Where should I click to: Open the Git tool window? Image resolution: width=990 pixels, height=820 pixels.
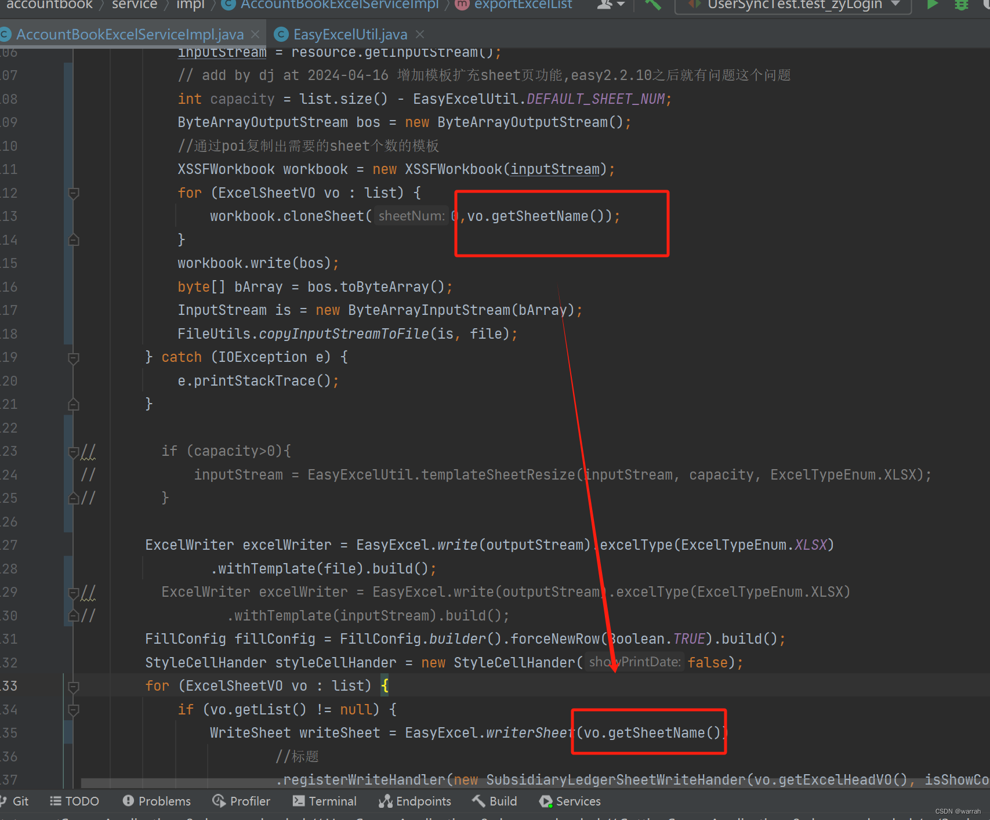click(x=14, y=801)
